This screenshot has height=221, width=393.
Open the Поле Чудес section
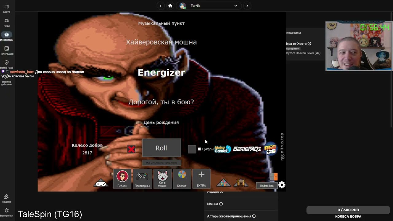(x=6, y=51)
